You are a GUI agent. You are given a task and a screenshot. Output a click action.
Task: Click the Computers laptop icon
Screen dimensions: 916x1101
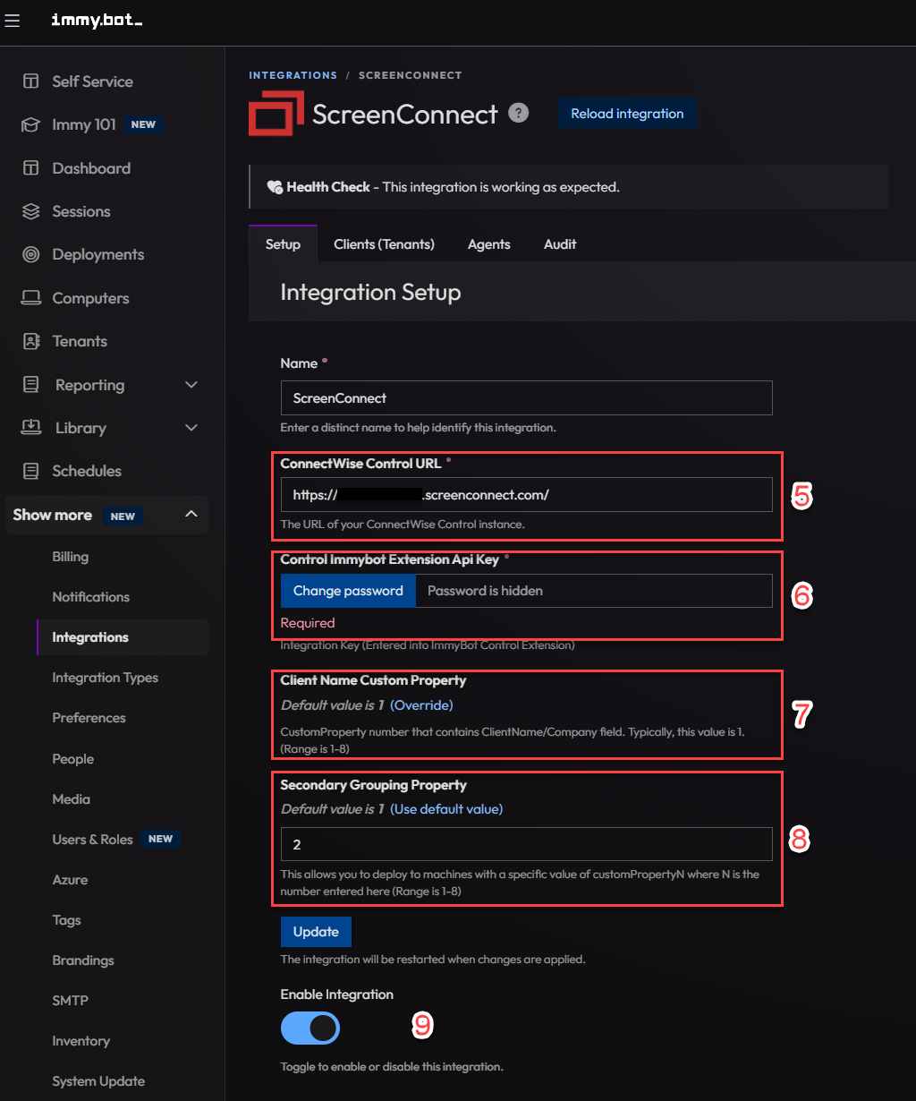tap(31, 298)
